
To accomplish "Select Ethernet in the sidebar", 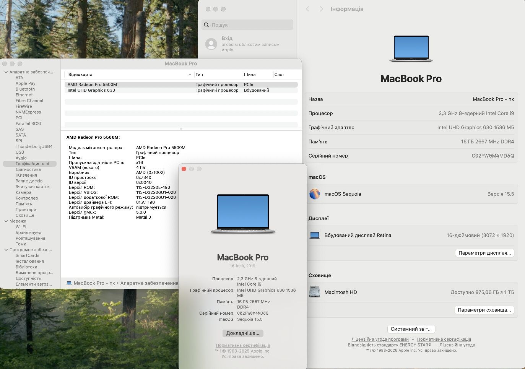I will tap(24, 95).
